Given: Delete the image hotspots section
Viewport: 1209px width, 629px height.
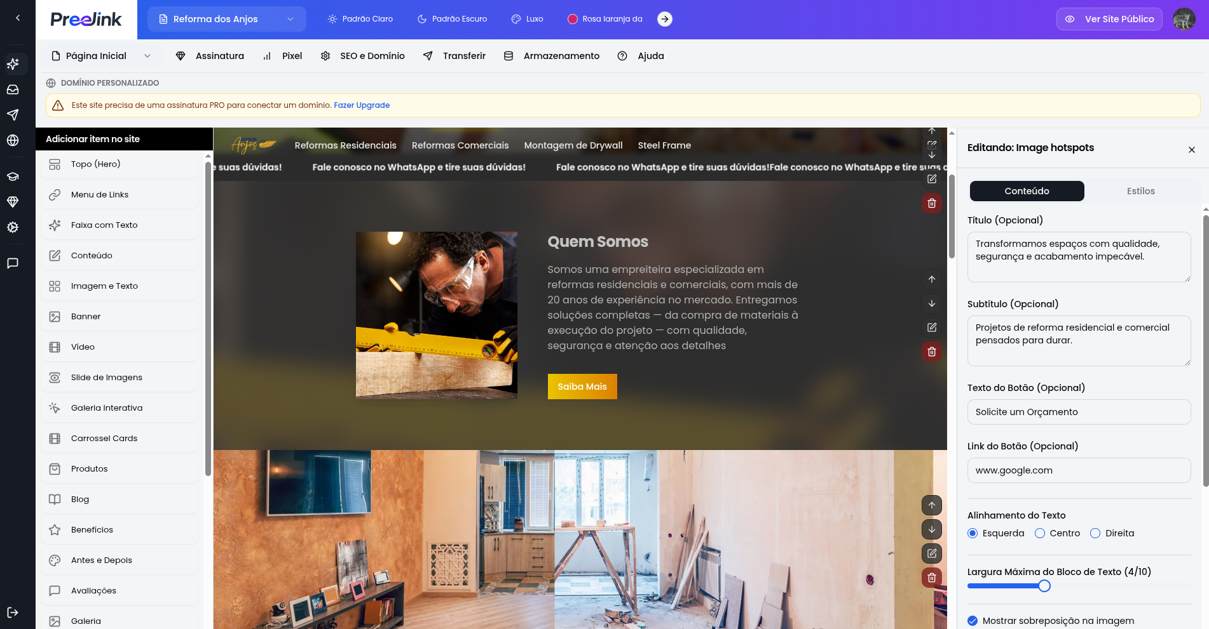Looking at the screenshot, I should pos(932,578).
